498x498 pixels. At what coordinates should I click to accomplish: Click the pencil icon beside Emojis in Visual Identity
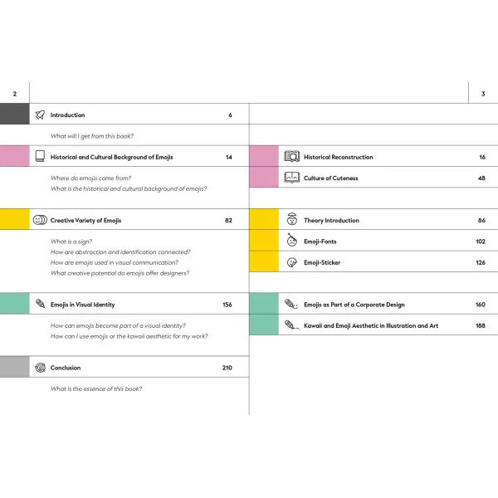pos(41,303)
